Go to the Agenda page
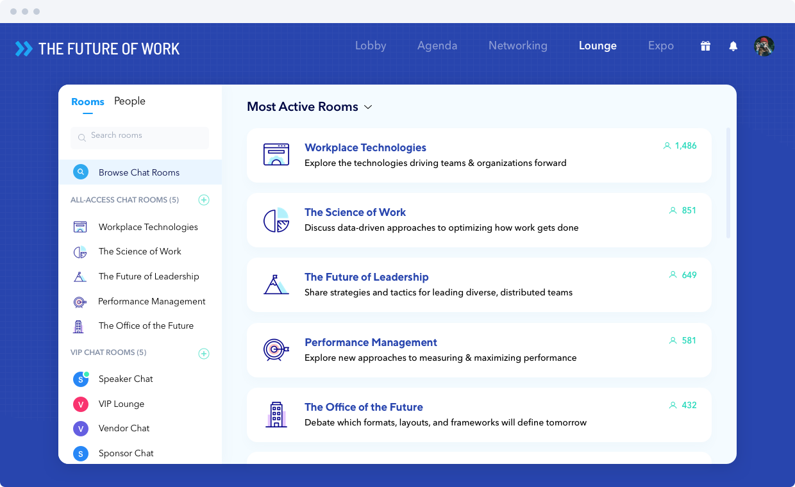 coord(437,45)
